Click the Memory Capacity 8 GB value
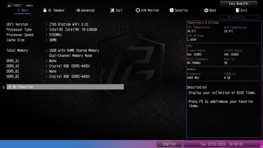 (x=227, y=78)
